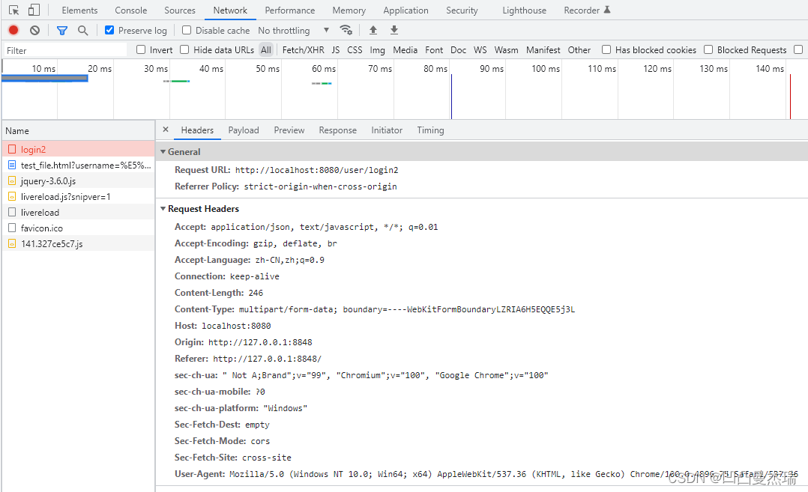Click the red load event timeline marker
The image size is (808, 492).
(x=790, y=97)
